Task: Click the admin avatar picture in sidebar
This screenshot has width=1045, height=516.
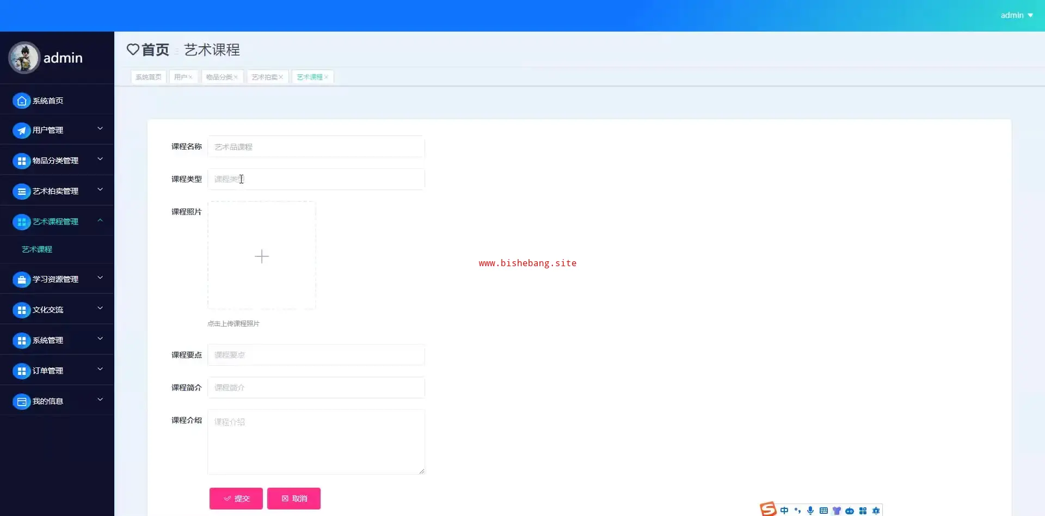Action: coord(24,58)
